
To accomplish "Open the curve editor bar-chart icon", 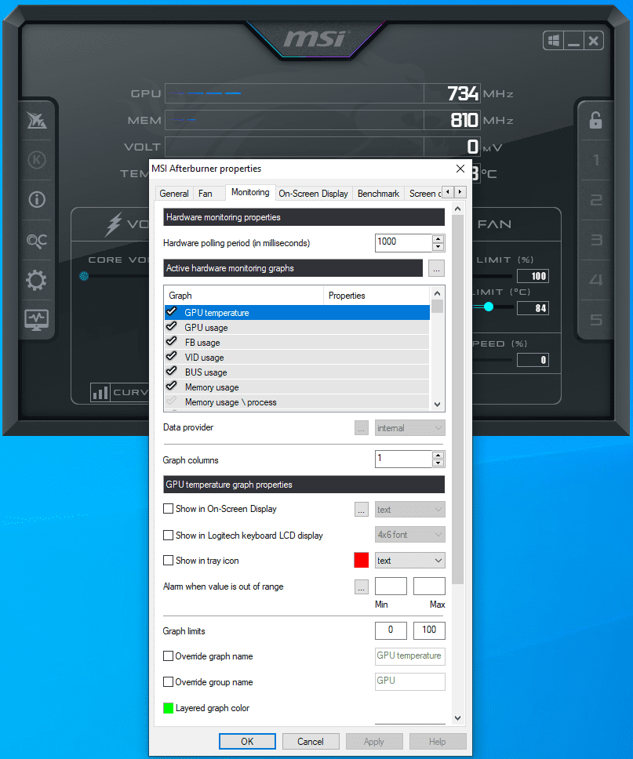I will (x=100, y=392).
